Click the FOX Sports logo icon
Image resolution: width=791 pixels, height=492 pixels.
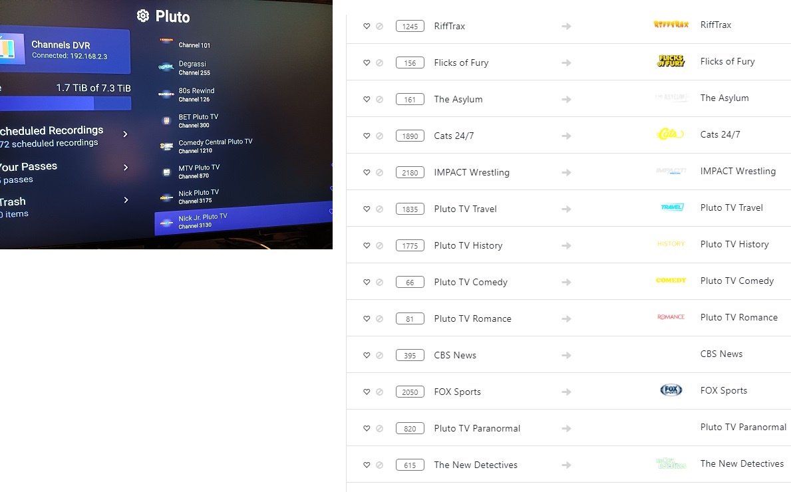tap(671, 390)
